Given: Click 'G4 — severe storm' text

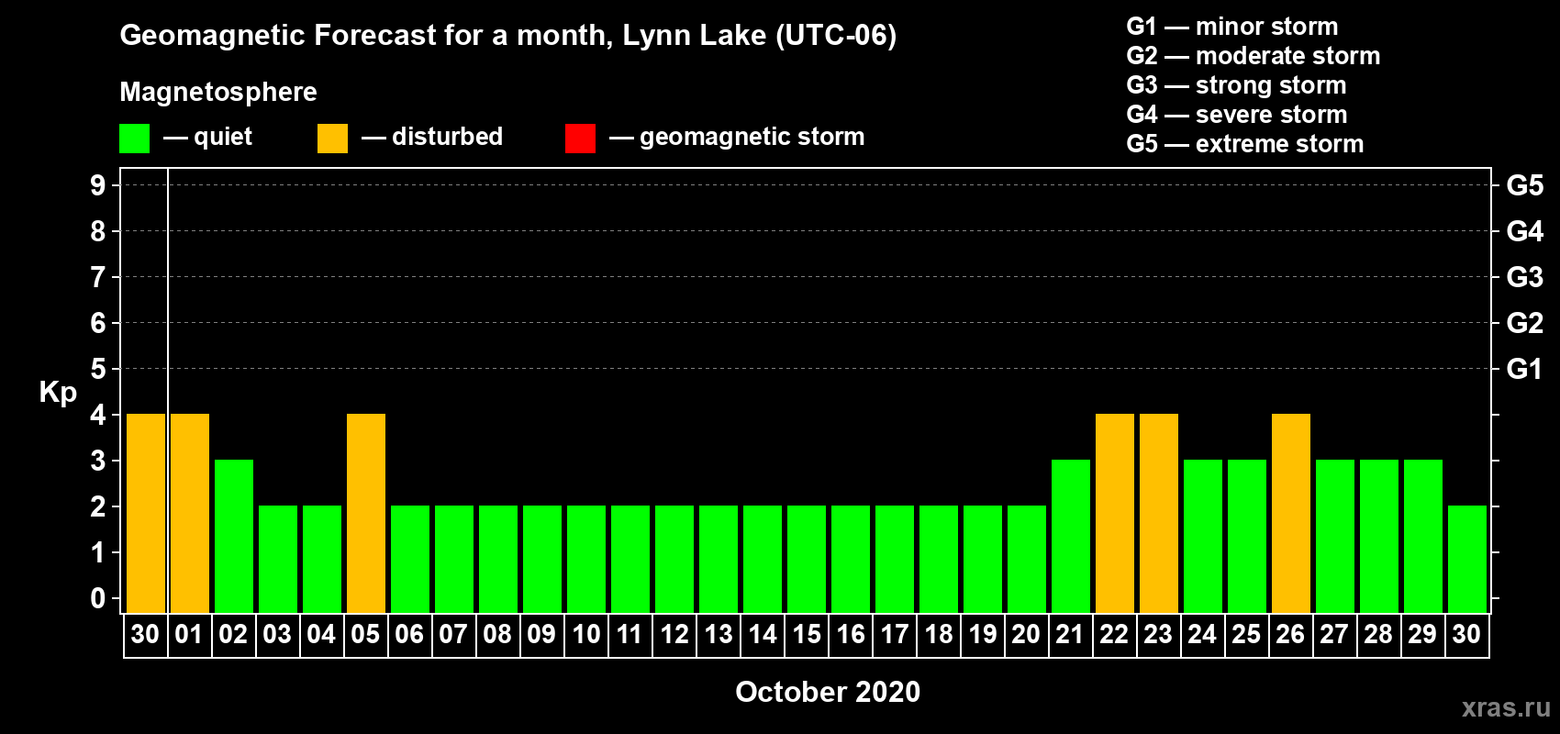Looking at the screenshot, I should [1236, 115].
